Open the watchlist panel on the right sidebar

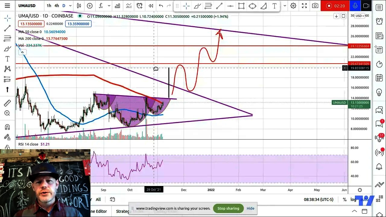(379, 7)
